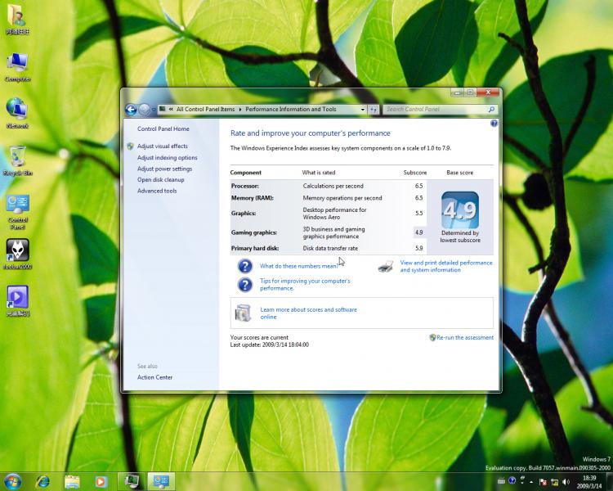Screen dimensions: 613x491
Task: Re-run the assessment
Action: tap(465, 337)
